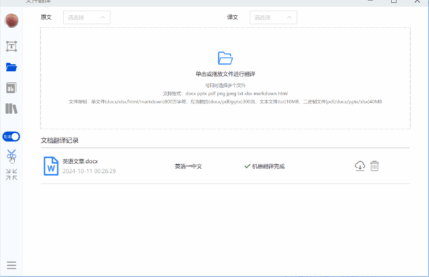Open the file translation folder tool
Image resolution: width=429 pixels, height=277 pixels.
click(11, 67)
